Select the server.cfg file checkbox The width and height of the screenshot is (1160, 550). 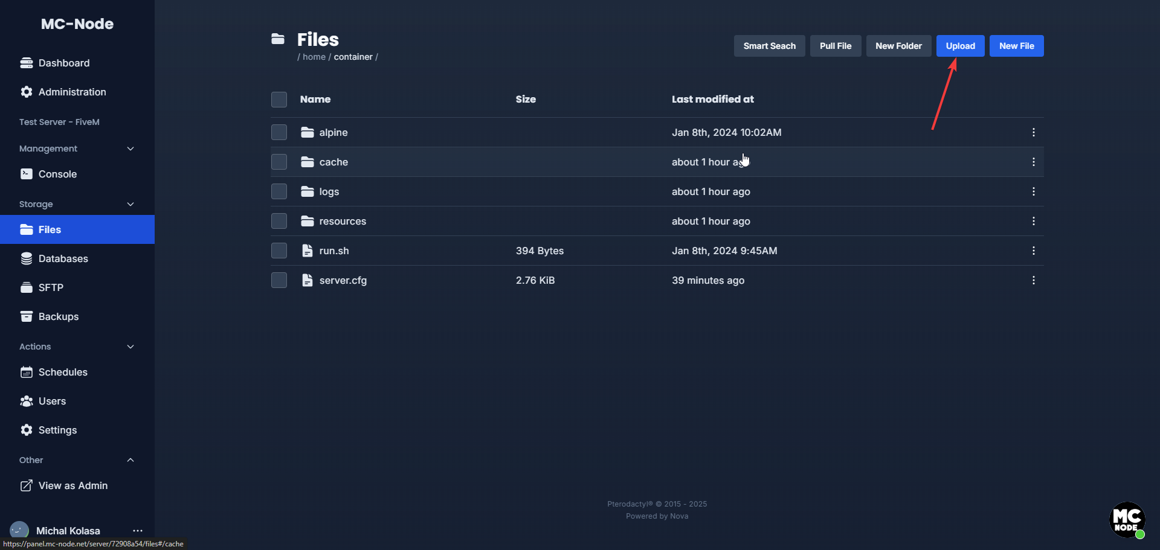click(x=279, y=280)
